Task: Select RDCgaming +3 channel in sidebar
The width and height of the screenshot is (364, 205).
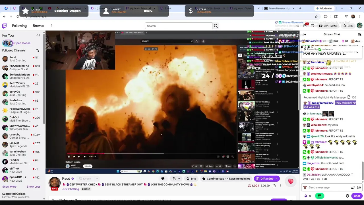Action: click(x=22, y=67)
